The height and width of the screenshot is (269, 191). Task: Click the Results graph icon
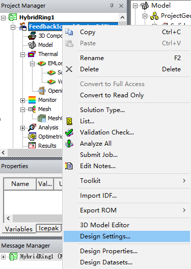click(32, 146)
